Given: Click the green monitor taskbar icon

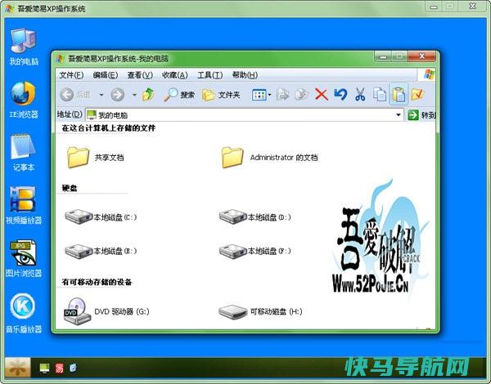Looking at the screenshot, I should pos(45,368).
